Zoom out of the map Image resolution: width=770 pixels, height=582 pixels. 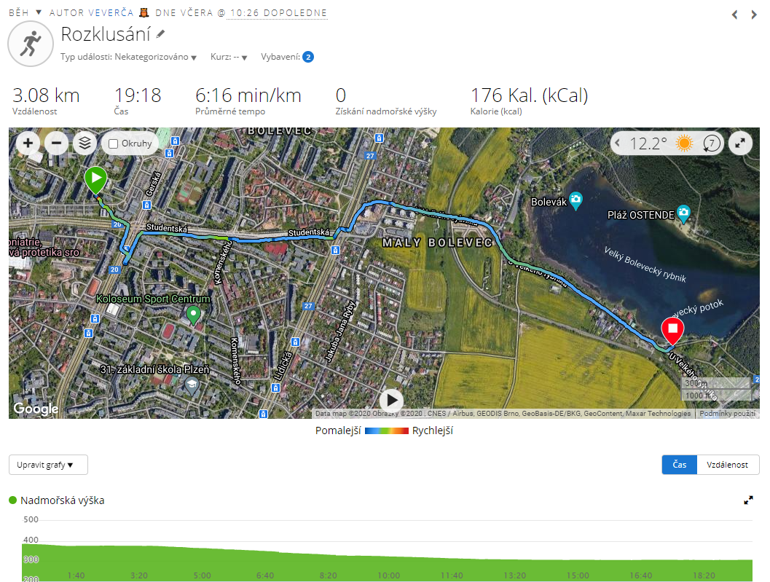[56, 143]
